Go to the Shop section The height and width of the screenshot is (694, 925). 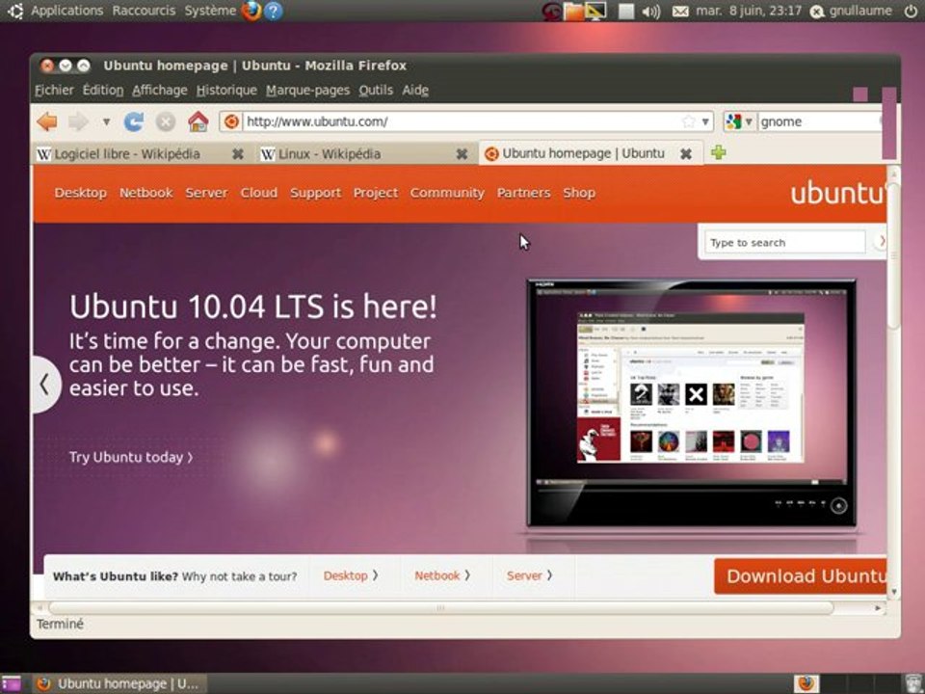point(579,193)
